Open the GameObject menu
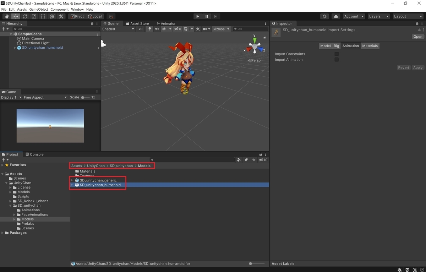 (x=38, y=9)
